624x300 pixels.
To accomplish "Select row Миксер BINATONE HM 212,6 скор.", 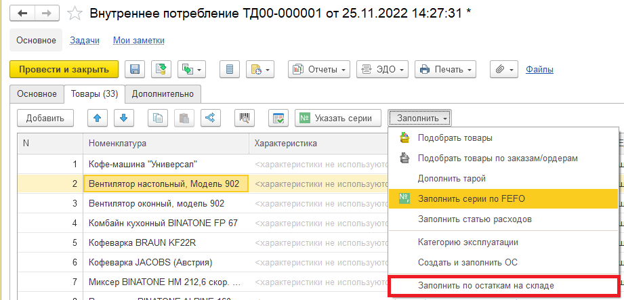I will pyautogui.click(x=167, y=282).
